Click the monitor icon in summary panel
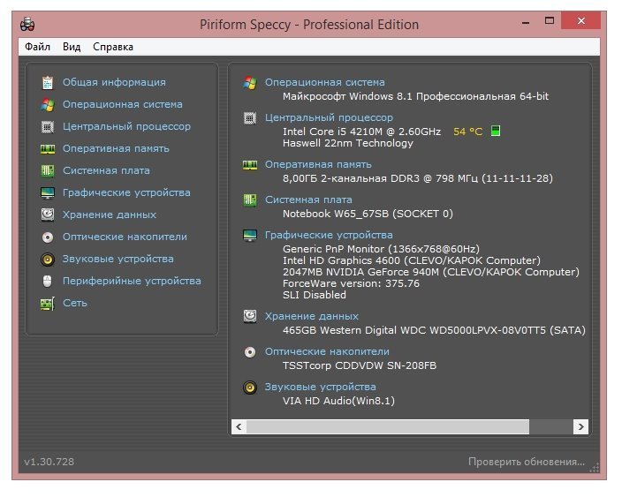The image size is (622, 497). point(250,235)
